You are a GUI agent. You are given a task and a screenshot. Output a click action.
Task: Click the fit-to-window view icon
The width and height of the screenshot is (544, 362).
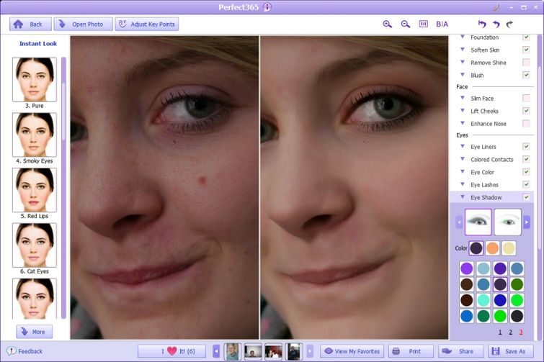pos(424,24)
